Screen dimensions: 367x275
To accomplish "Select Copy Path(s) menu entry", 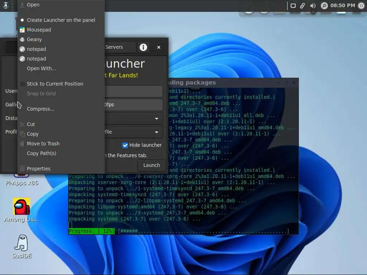I will pyautogui.click(x=61, y=153).
